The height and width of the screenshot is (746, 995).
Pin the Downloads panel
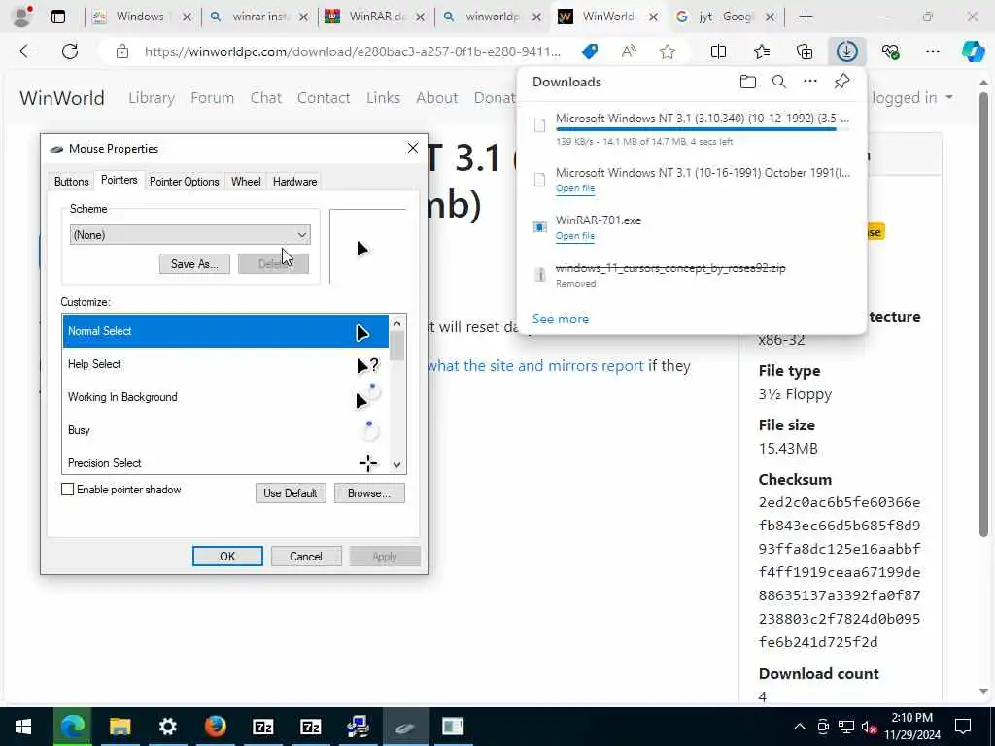[x=841, y=82]
